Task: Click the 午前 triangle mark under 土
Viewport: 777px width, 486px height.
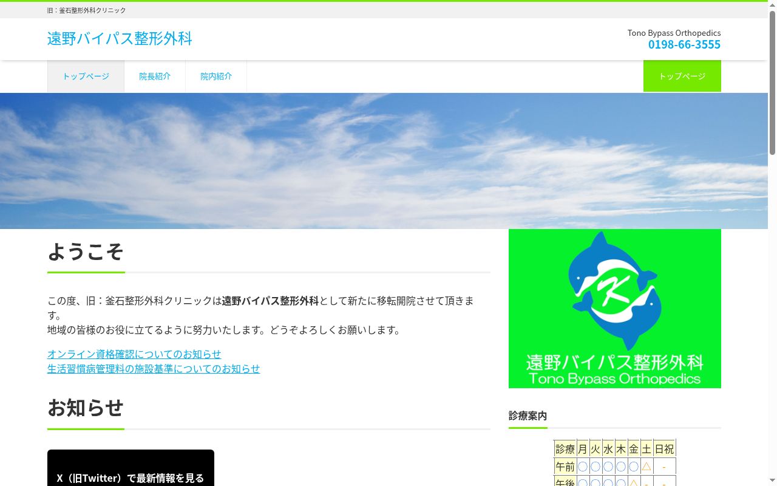Action: click(646, 467)
